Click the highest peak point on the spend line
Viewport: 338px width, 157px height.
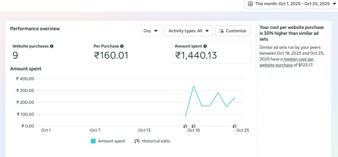click(x=193, y=86)
